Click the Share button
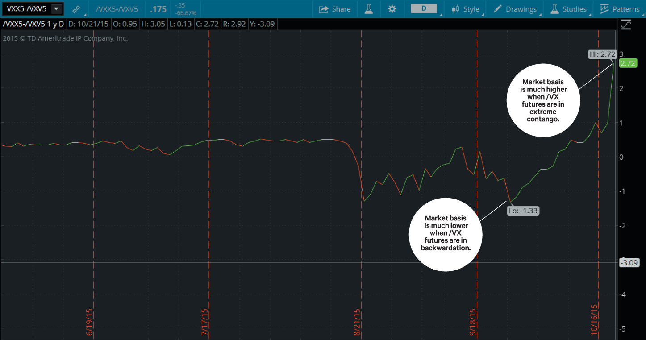This screenshot has height=340, width=646. click(335, 8)
